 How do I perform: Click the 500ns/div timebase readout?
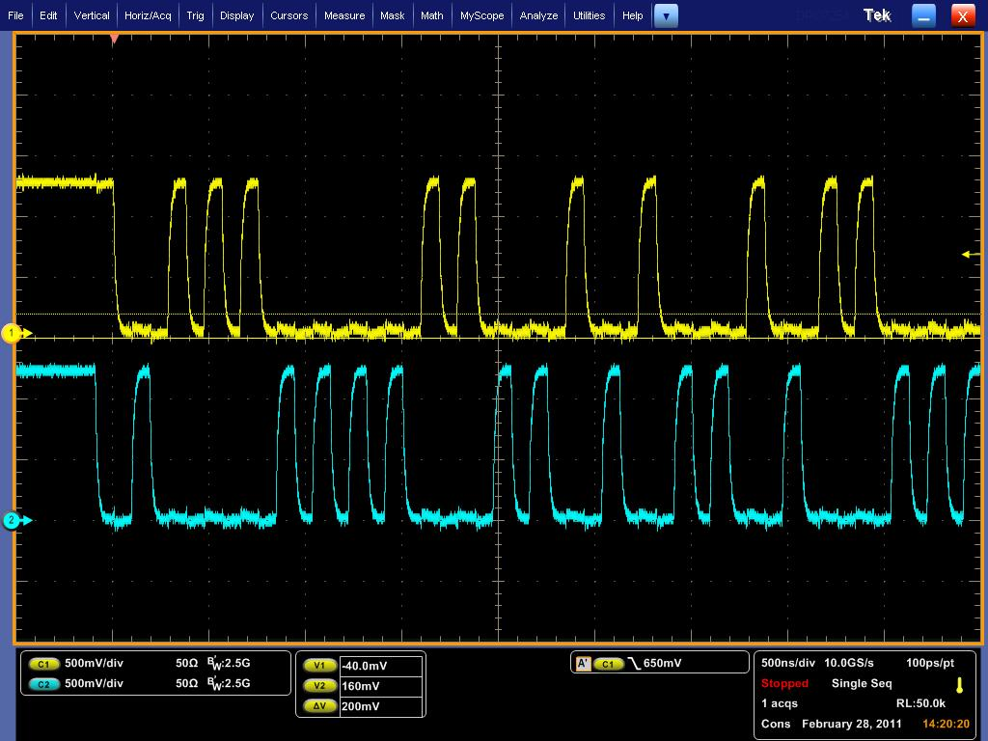point(788,663)
